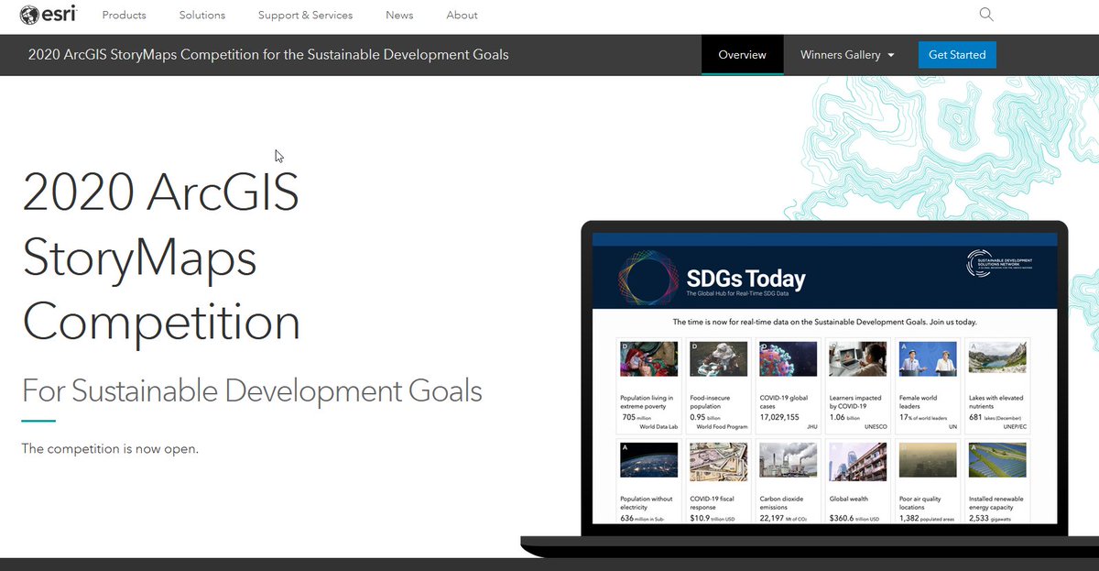Open the Global wealth card
This screenshot has width=1099, height=571.
[858, 481]
